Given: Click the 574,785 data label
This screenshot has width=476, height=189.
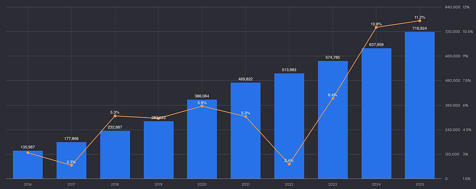Looking at the screenshot, I should 333,57.
